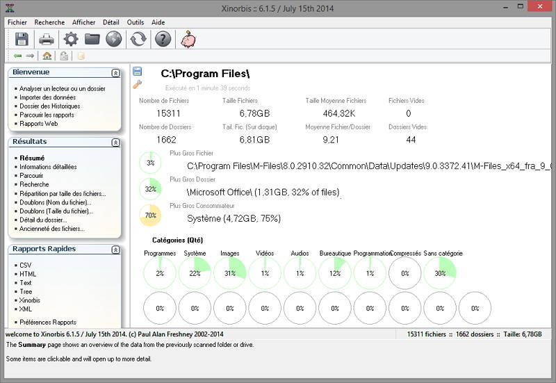Open Répartition par taille des fichiers
The image size is (556, 383).
[x=63, y=194]
